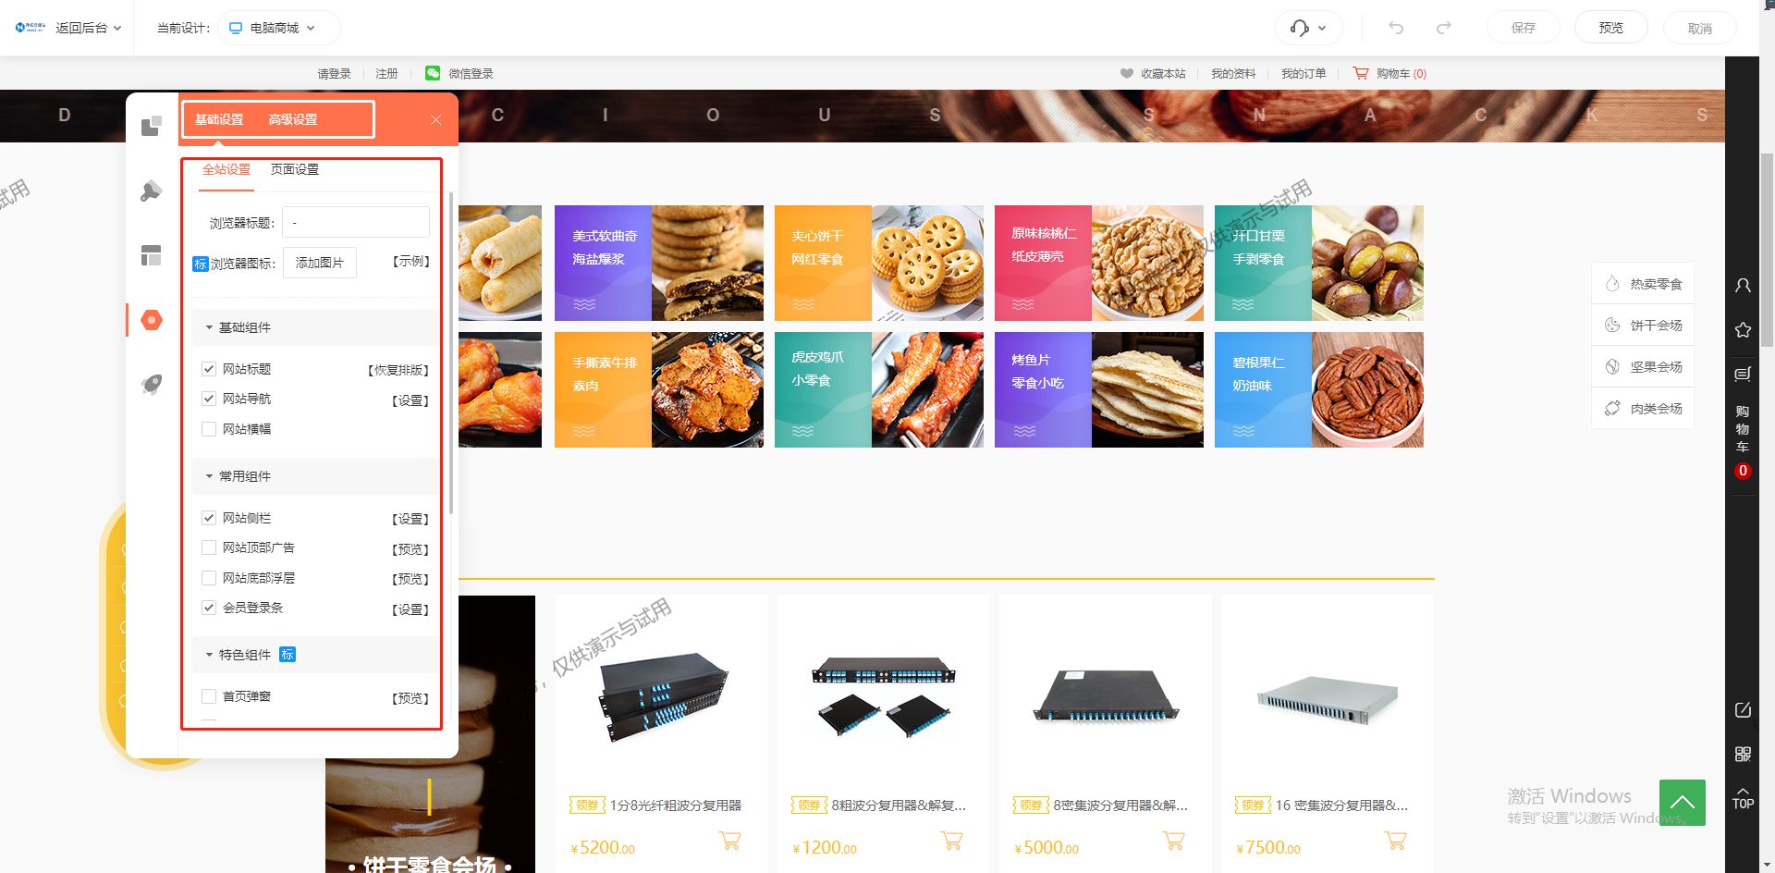Screen dimensions: 1775x873
Task: Click the 添加图片 button
Action: tap(319, 263)
